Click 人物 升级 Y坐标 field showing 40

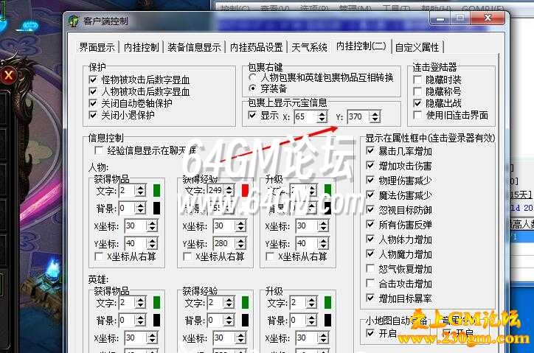click(307, 243)
